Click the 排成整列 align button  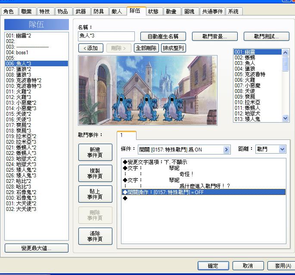(x=174, y=48)
